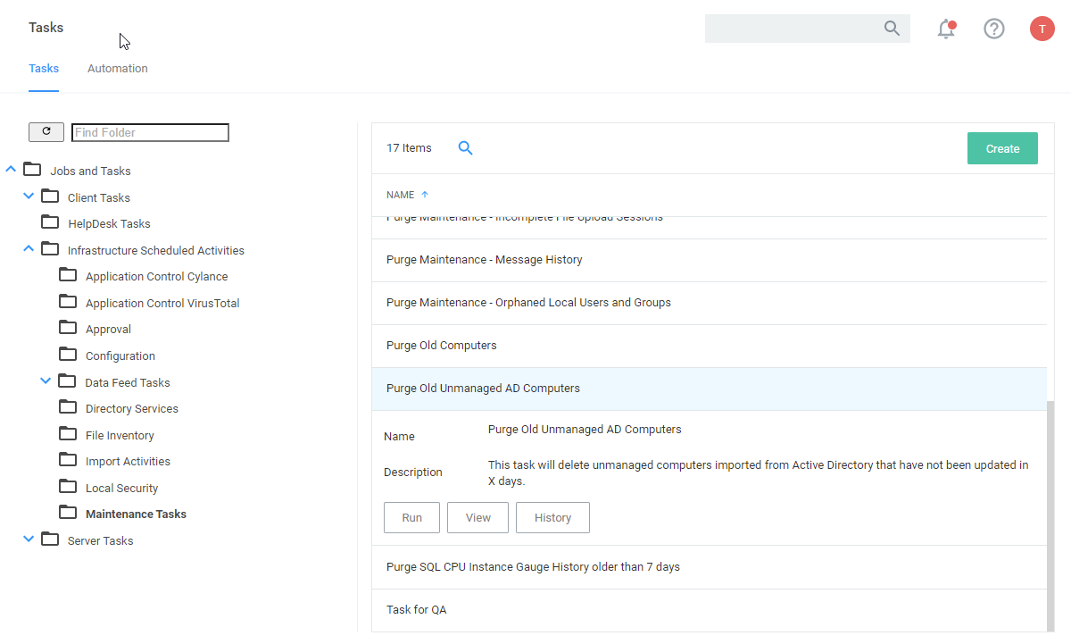Screen dimensions: 1071x644
Task: Click the search magnifier in top bar
Action: pyautogui.click(x=892, y=29)
